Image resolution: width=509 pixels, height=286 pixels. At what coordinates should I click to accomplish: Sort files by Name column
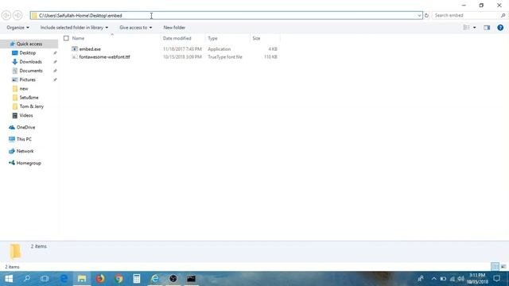78,38
